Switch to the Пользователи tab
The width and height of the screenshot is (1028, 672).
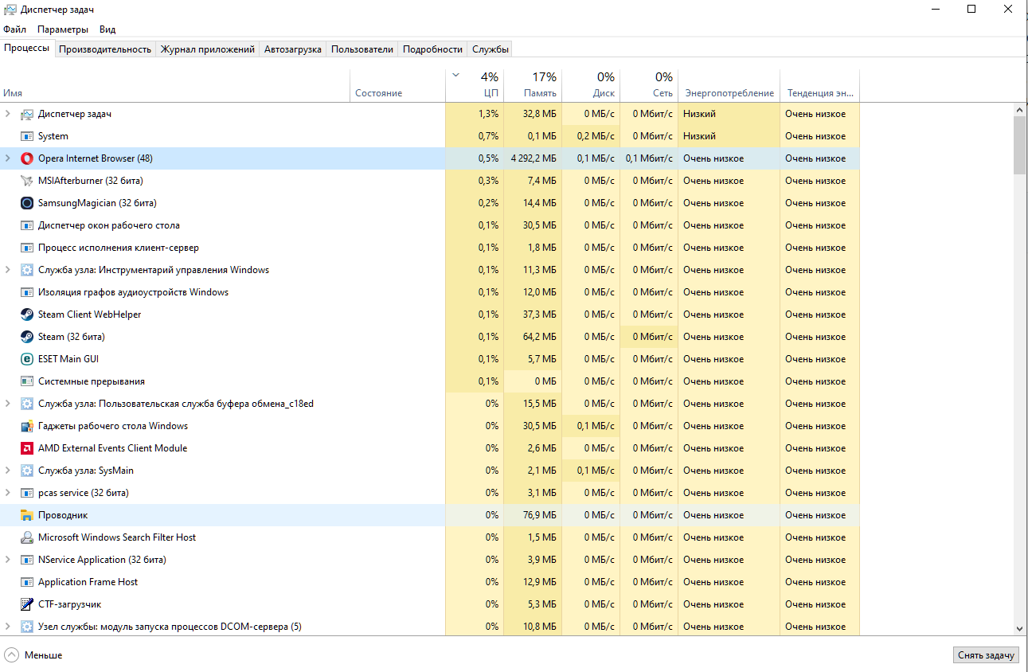[x=362, y=49]
